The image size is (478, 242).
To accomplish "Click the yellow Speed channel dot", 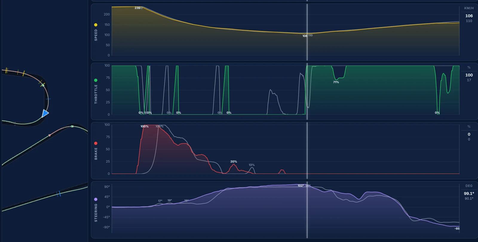I will click(96, 25).
